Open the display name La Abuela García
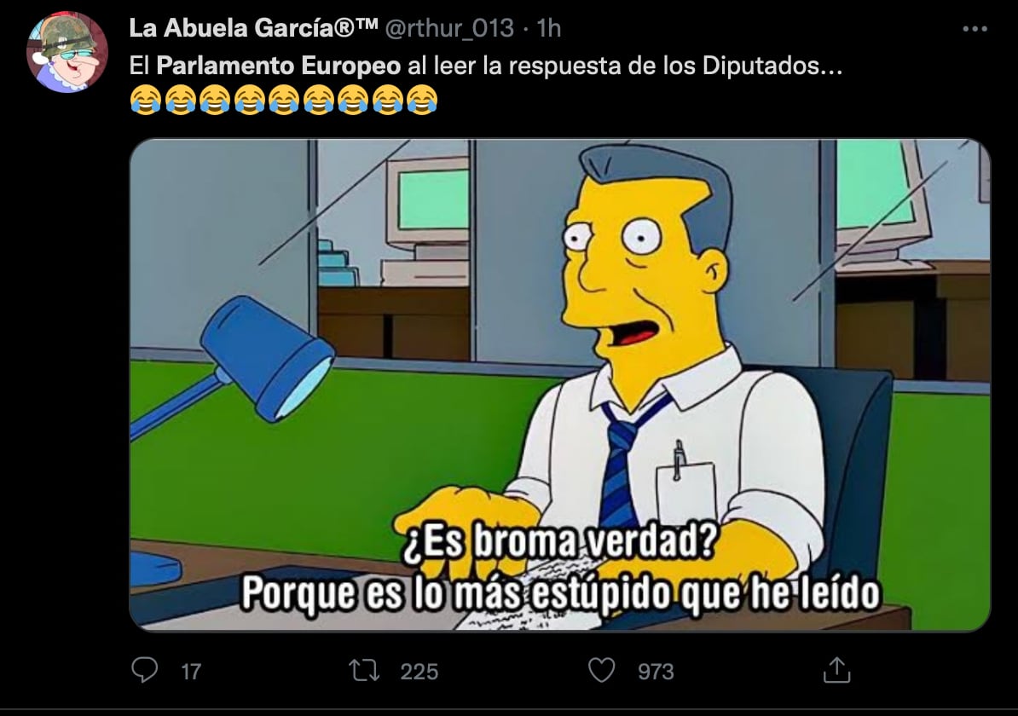The height and width of the screenshot is (716, 1018). [253, 28]
